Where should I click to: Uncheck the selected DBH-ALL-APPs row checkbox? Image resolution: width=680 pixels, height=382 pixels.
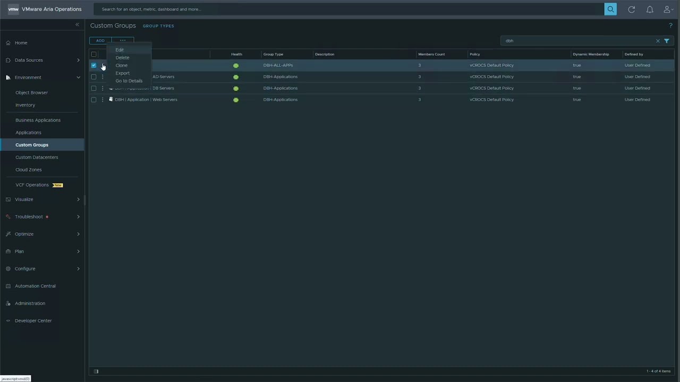(93, 65)
